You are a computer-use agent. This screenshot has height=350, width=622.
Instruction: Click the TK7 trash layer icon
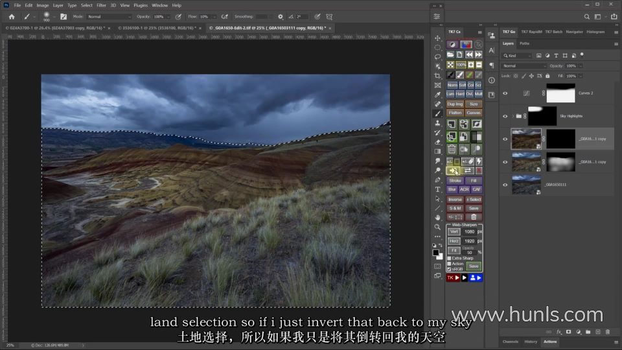tap(452, 149)
